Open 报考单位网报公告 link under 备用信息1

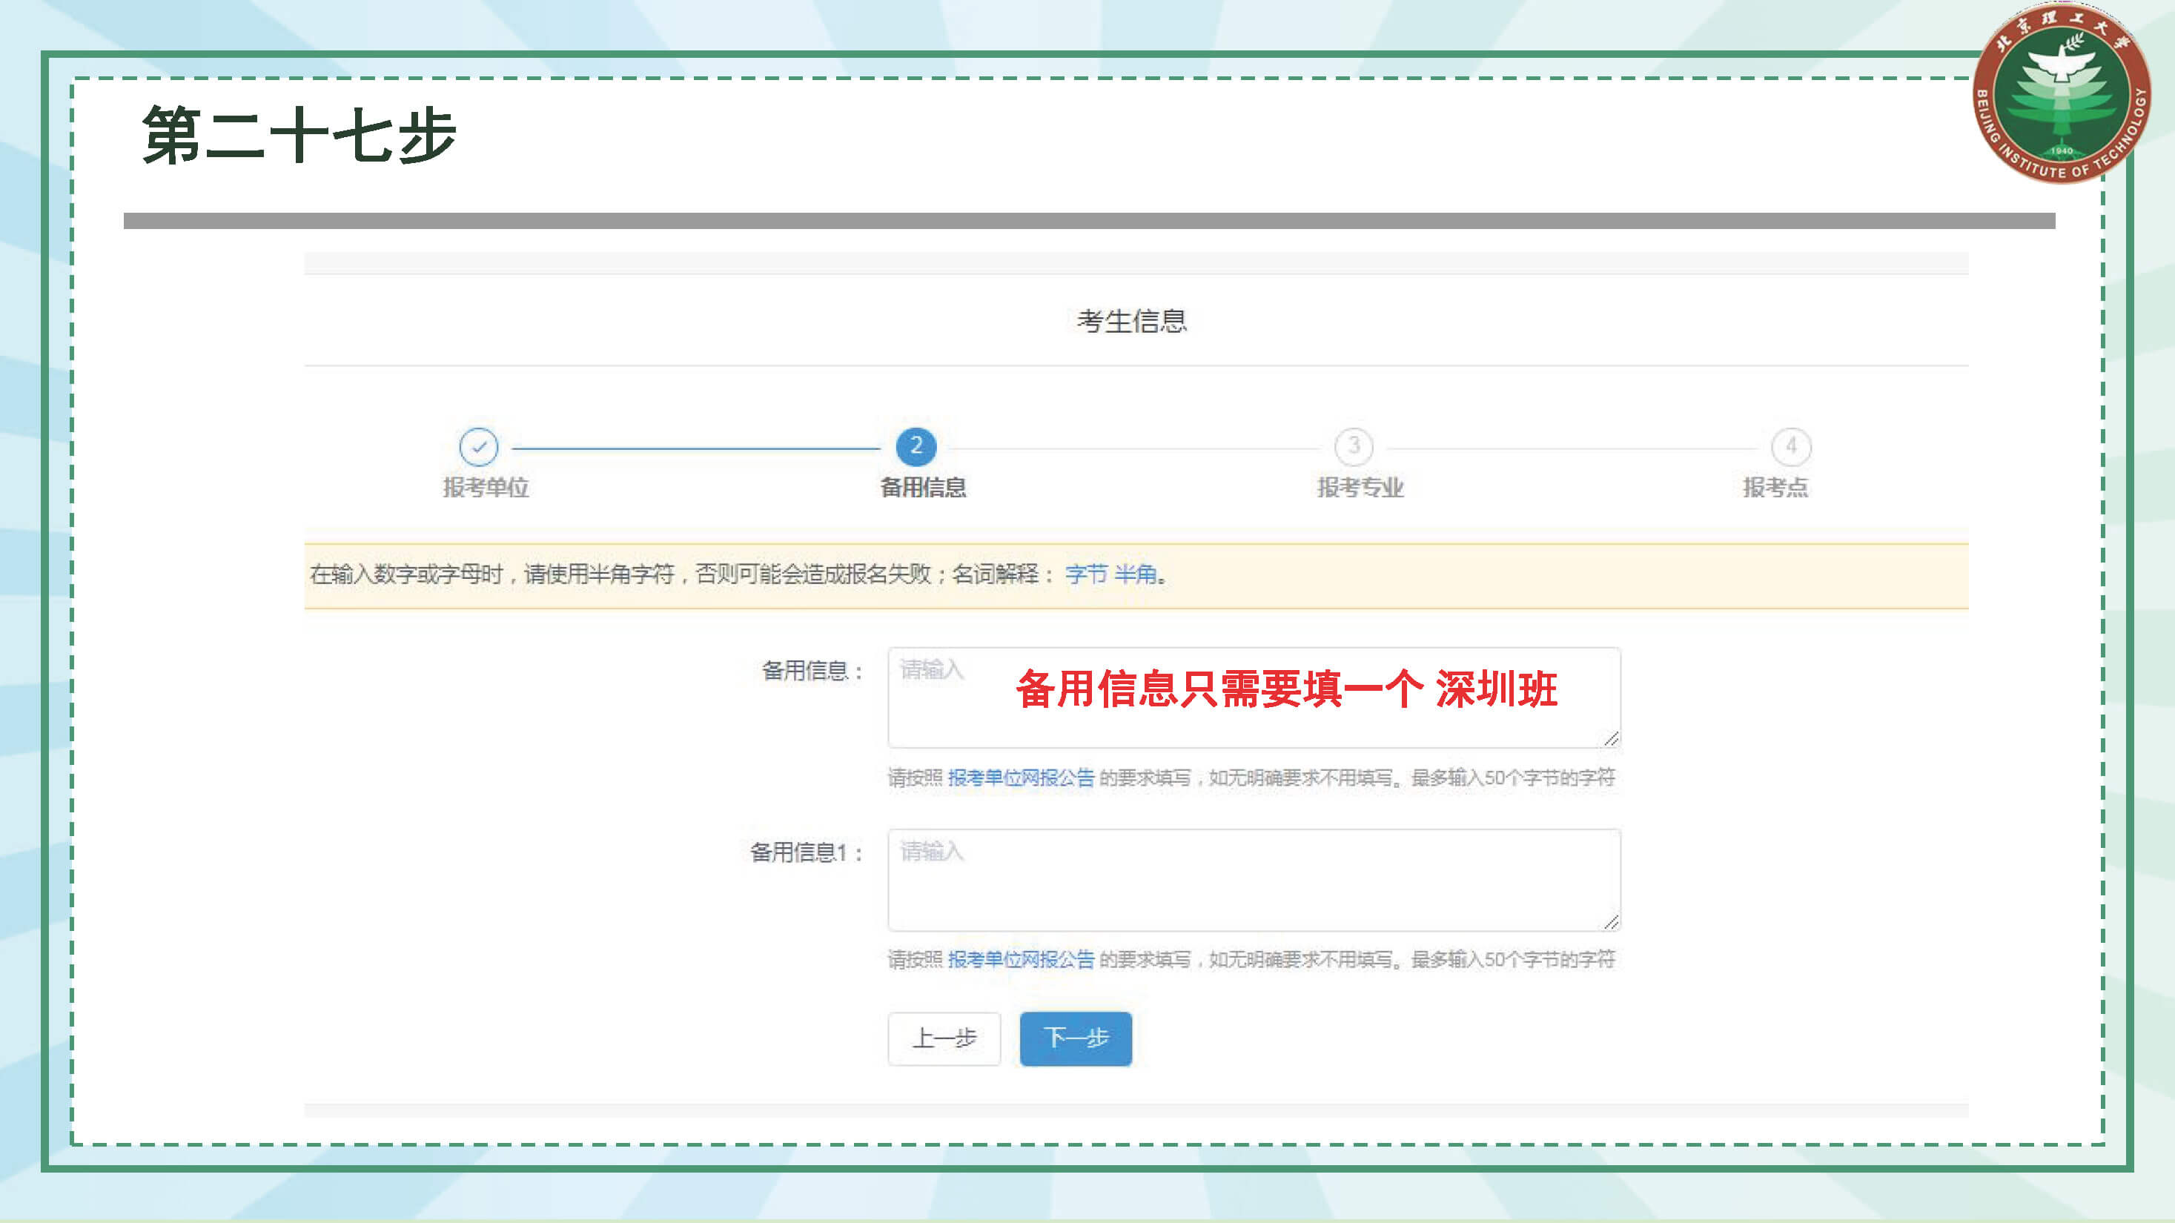click(x=1021, y=960)
